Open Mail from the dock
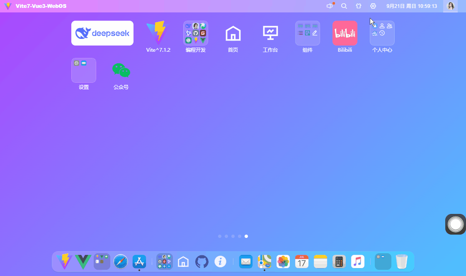 (246, 262)
